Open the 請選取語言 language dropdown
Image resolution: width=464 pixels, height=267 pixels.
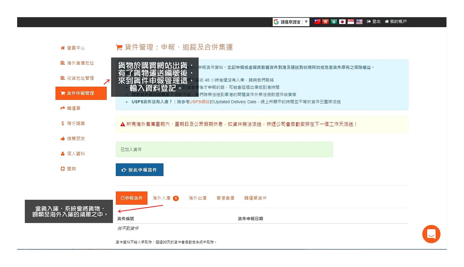291,22
